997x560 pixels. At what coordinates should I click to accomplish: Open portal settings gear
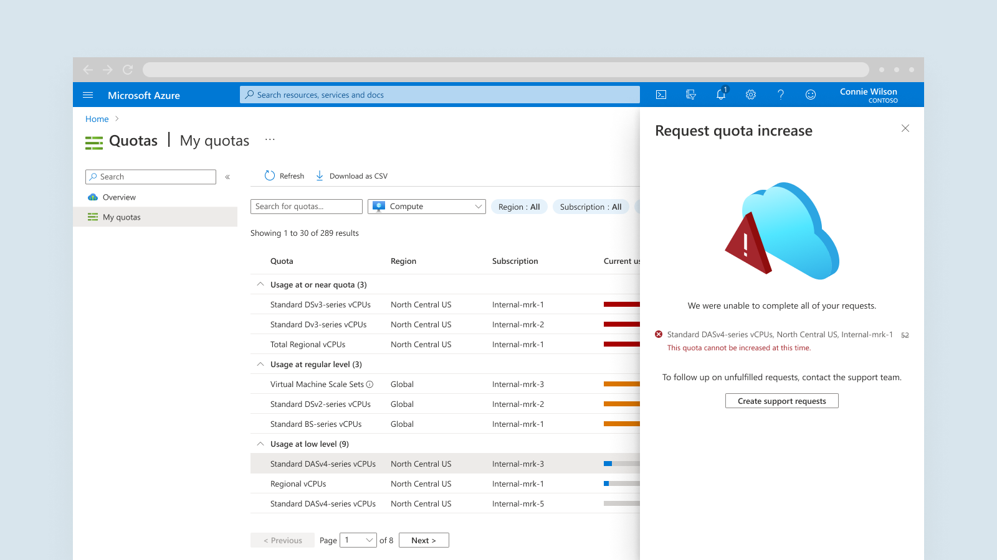pos(751,95)
